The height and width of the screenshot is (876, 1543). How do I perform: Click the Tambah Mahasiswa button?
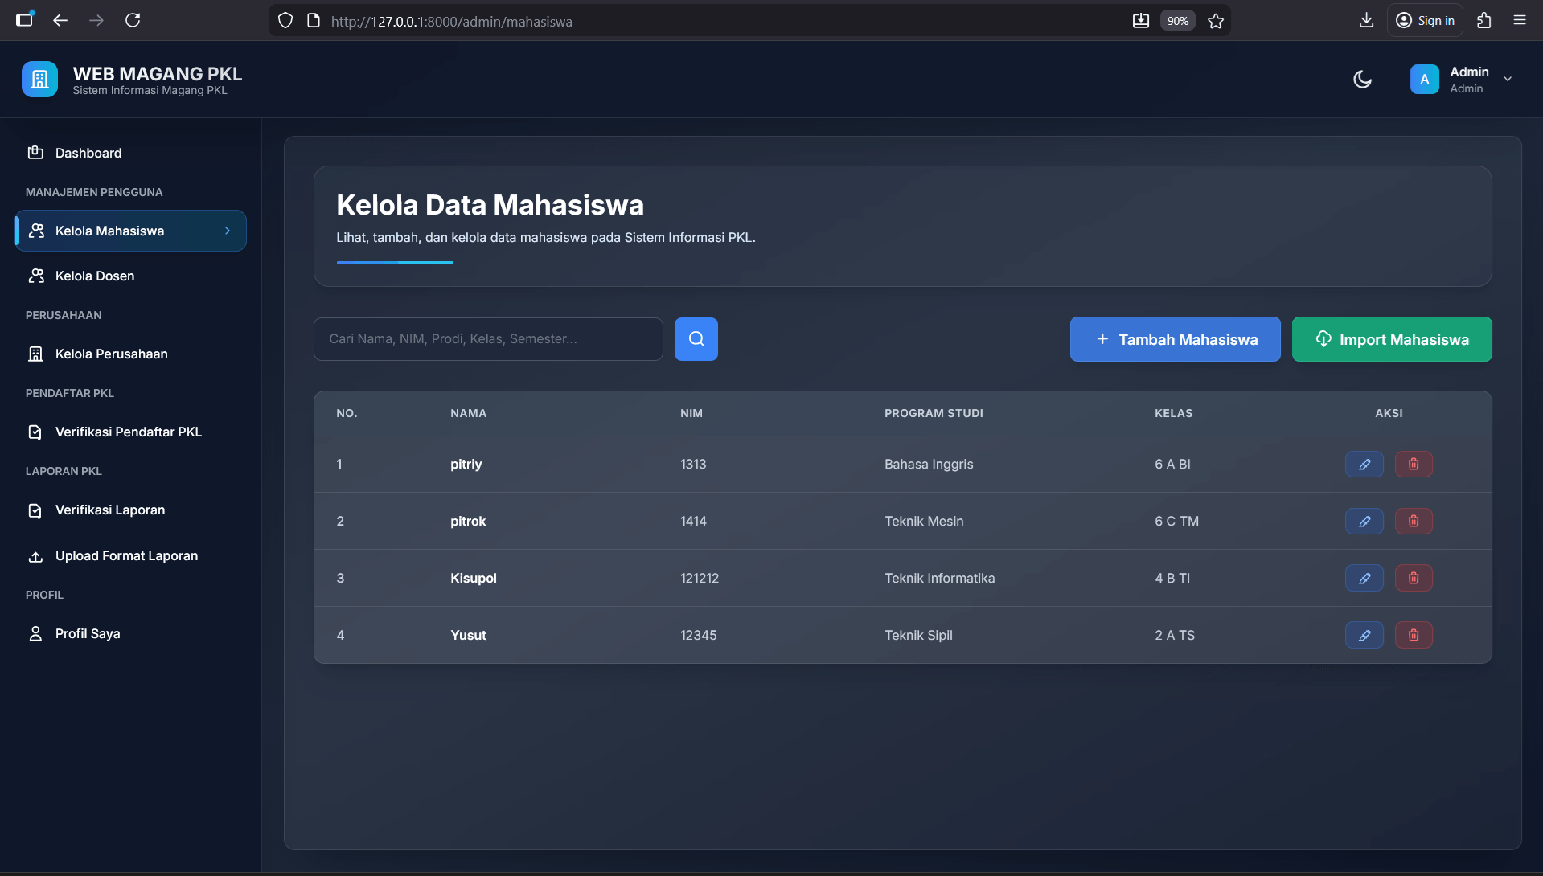(x=1175, y=339)
